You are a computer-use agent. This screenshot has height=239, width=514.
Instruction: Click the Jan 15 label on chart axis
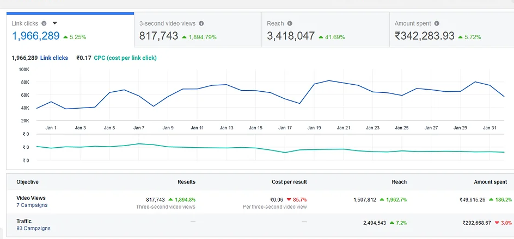(x=256, y=128)
